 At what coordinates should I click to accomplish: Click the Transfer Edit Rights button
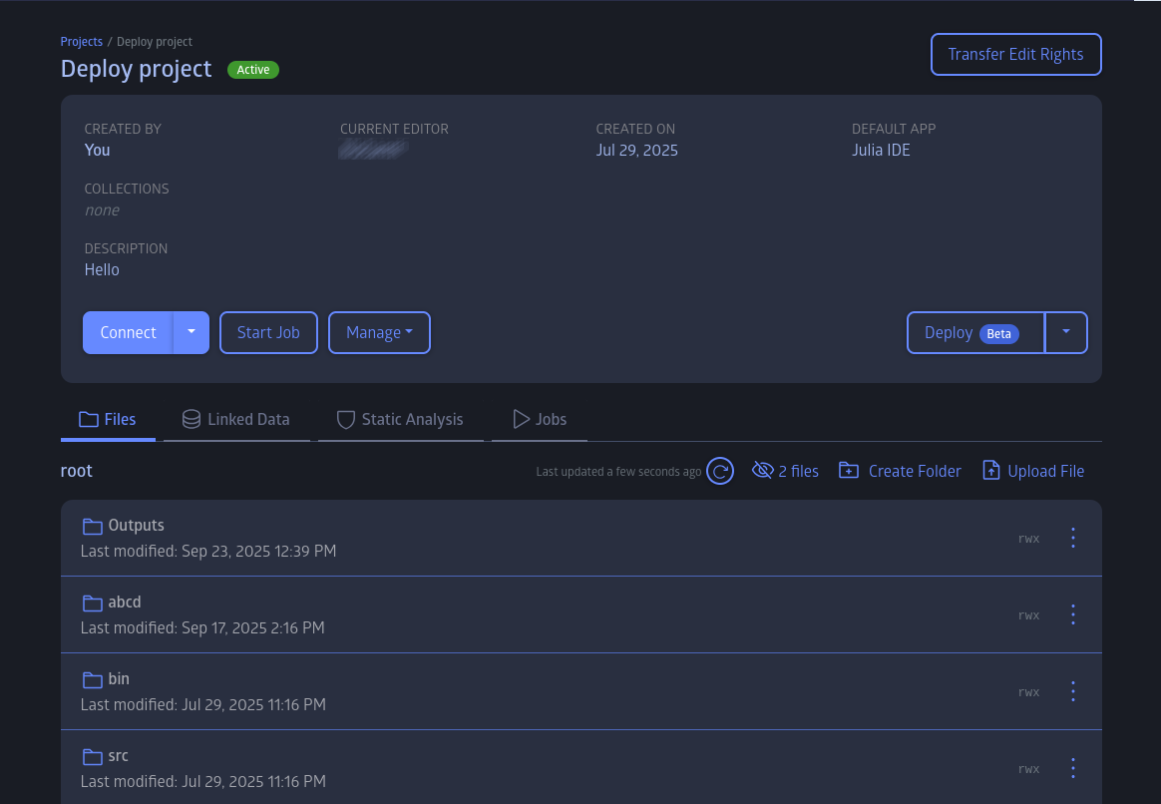click(x=1015, y=55)
